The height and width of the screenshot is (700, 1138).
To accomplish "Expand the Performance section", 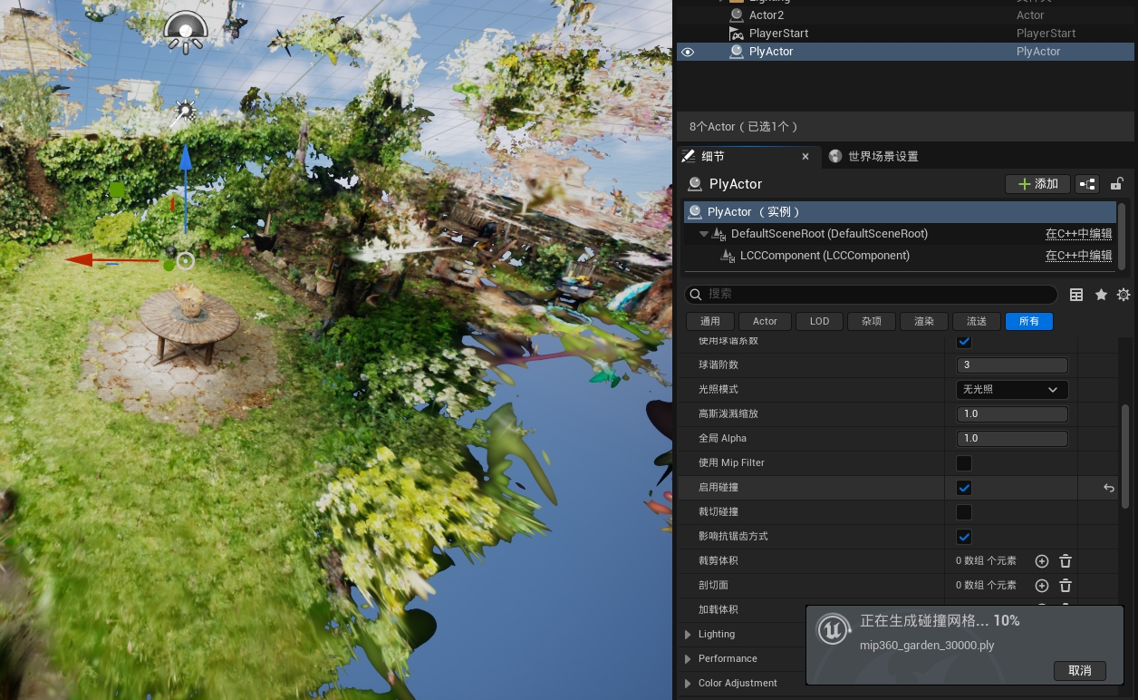I will pos(688,659).
